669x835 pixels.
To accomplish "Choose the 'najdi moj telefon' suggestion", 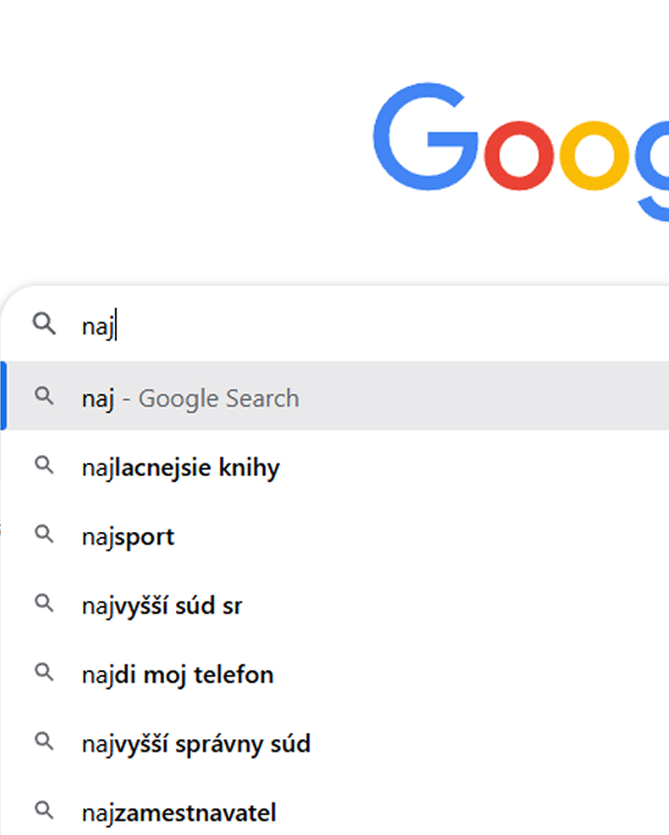I will point(335,672).
